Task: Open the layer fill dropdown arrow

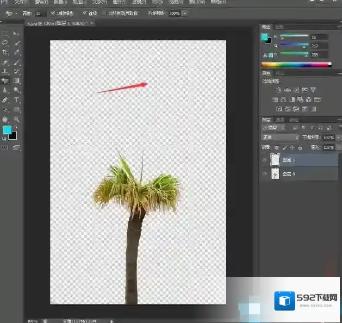Action: [338, 148]
